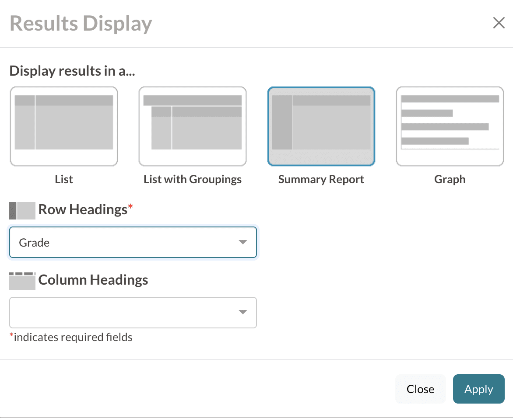Screen dimensions: 513x418
Task: Pick the Summary Report layout thumbnail
Action: (321, 126)
